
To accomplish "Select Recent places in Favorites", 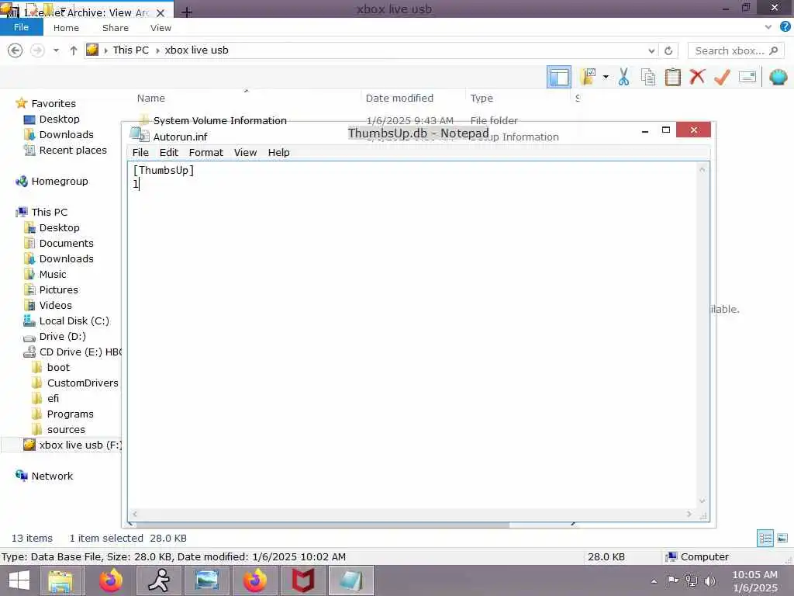I will (73, 150).
